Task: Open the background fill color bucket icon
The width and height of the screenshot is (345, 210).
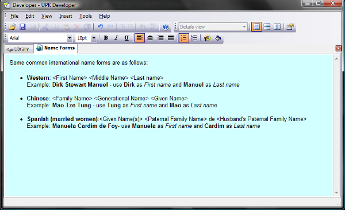Action: click(218, 38)
